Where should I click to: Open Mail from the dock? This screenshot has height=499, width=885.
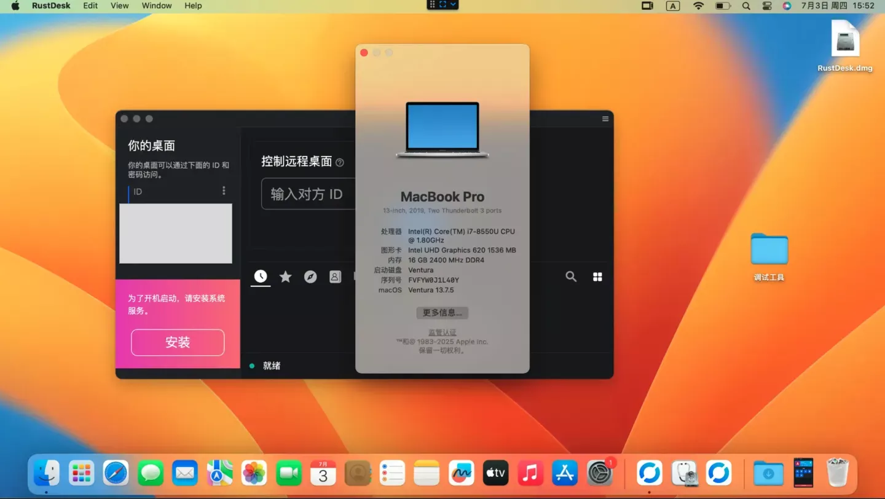pos(185,473)
